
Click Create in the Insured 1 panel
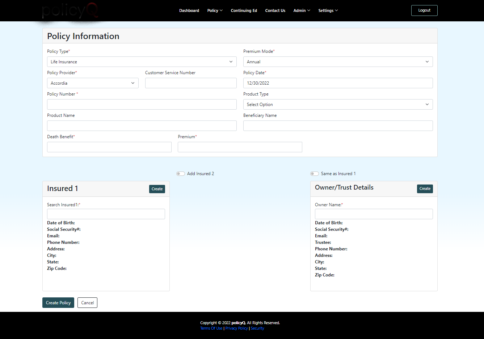coord(157,189)
